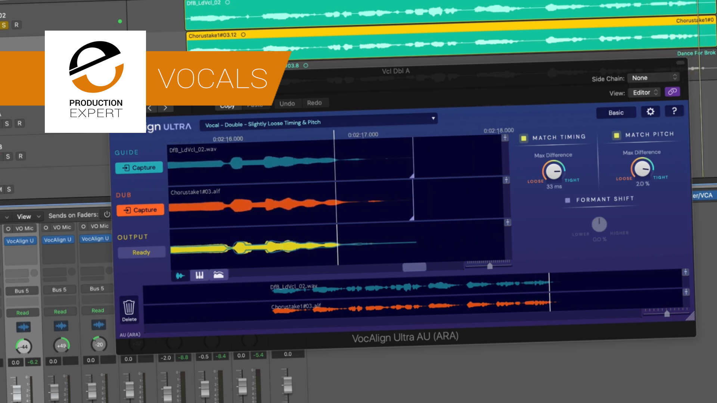Select the piano keys view icon
Image resolution: width=717 pixels, height=403 pixels.
(x=199, y=275)
